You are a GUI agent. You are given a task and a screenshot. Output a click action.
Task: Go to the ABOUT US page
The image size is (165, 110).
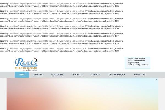38,75
